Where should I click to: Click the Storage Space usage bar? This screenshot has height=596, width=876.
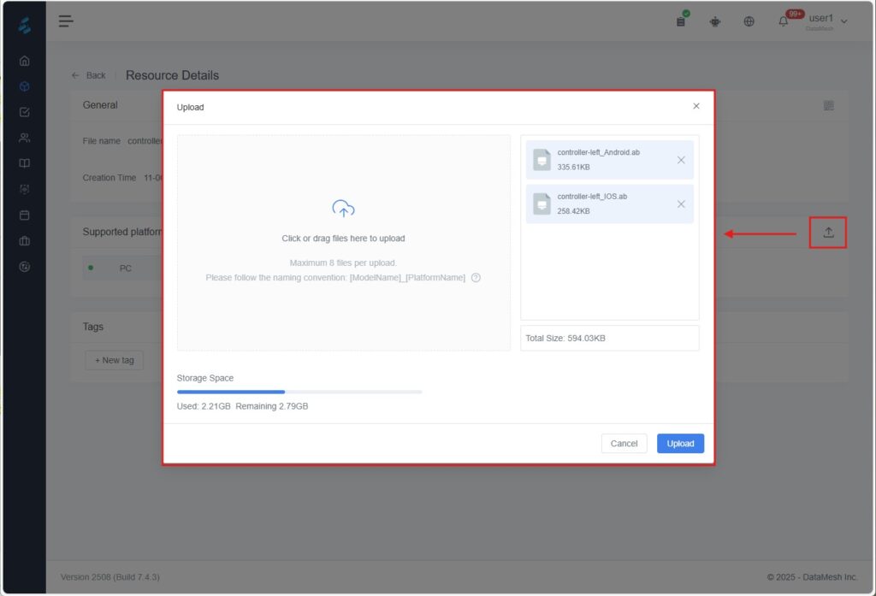[299, 392]
